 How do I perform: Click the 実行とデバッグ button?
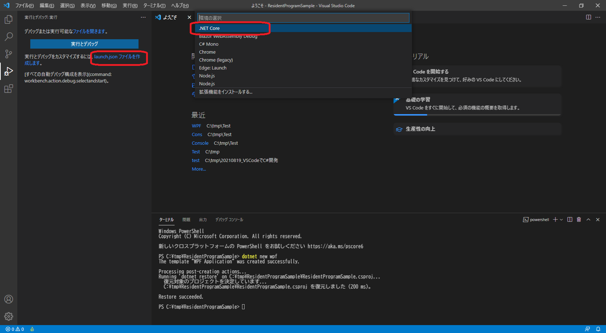click(x=84, y=44)
